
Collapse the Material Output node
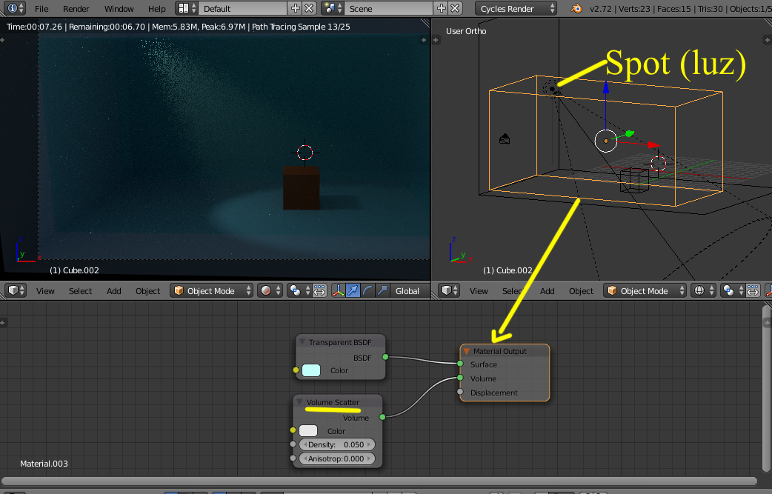pos(467,351)
